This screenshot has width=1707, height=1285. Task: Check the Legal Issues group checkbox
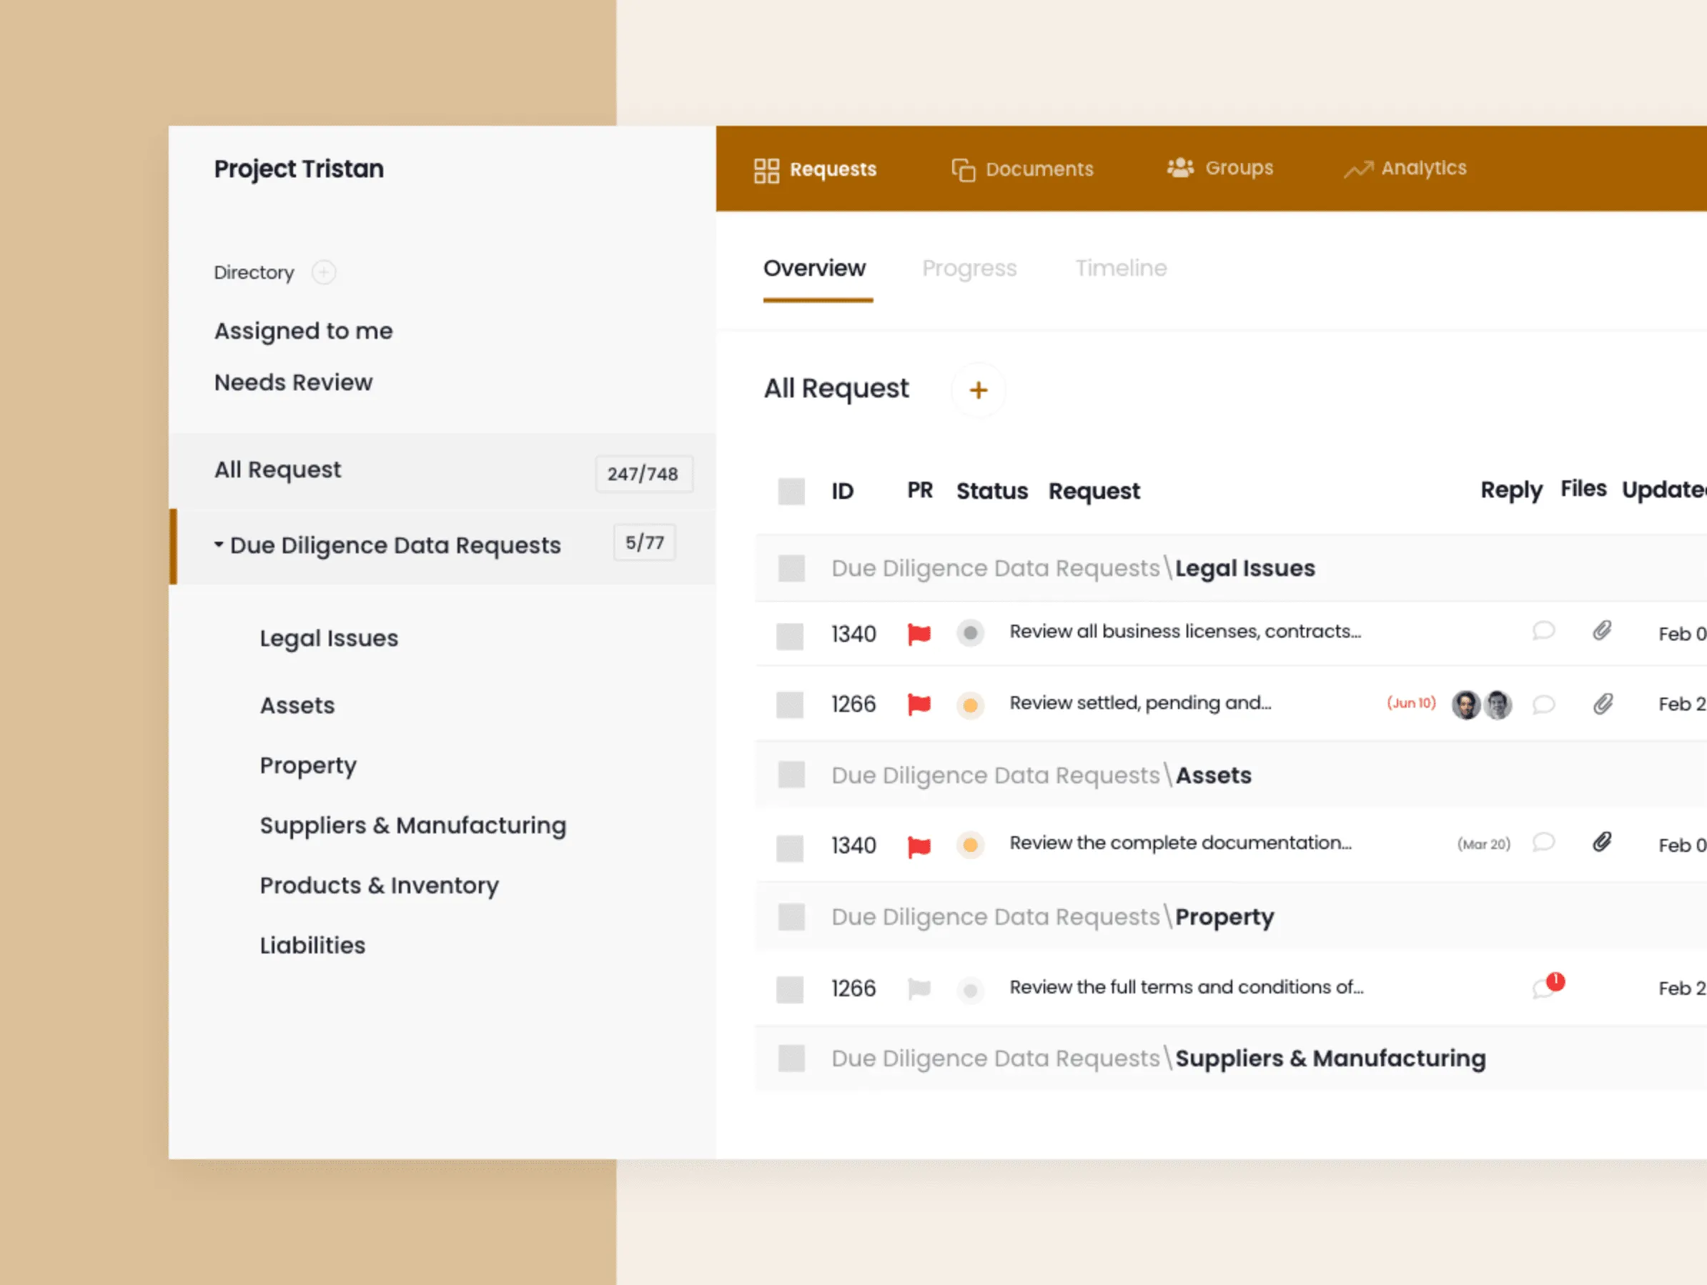791,568
